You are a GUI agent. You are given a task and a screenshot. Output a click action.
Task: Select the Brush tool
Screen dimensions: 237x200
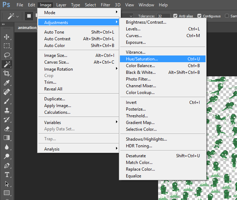click(7, 101)
